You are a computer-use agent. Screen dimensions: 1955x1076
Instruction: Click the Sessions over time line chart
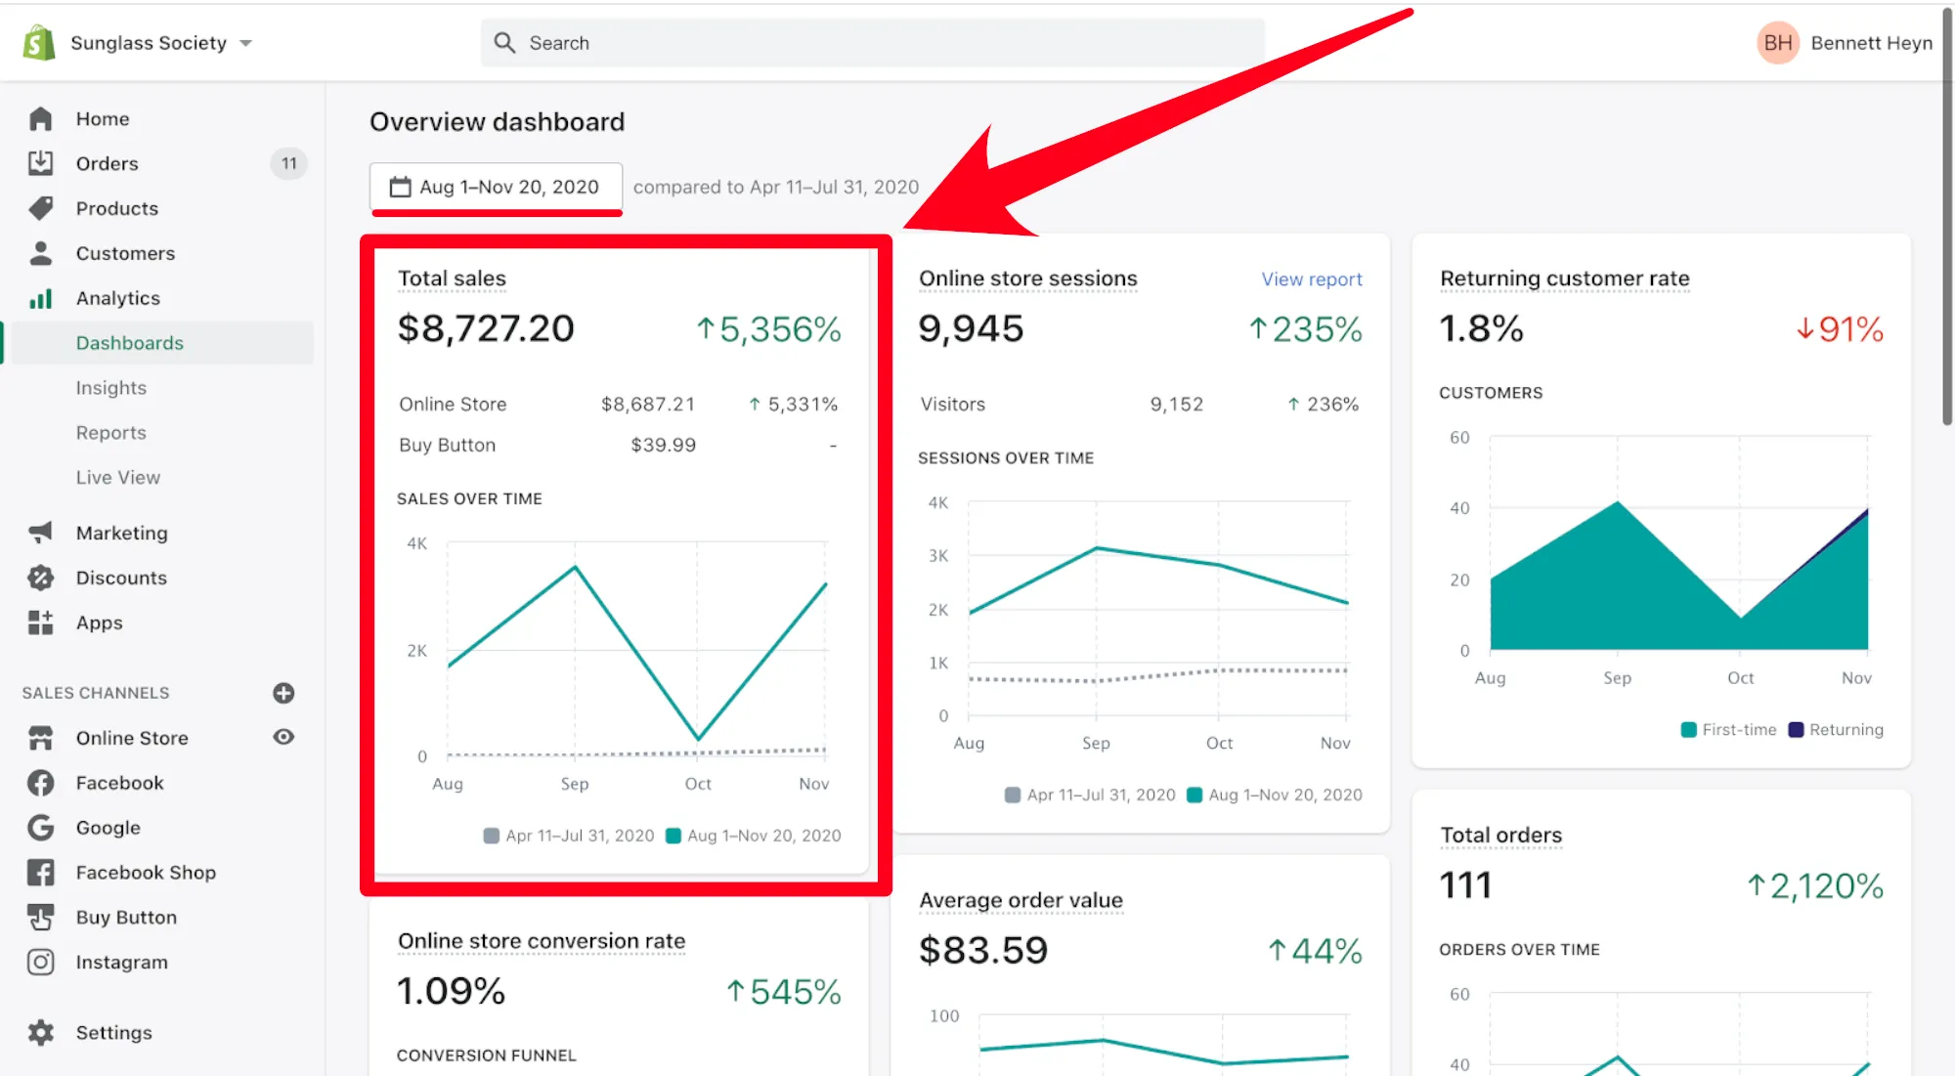pyautogui.click(x=1158, y=611)
